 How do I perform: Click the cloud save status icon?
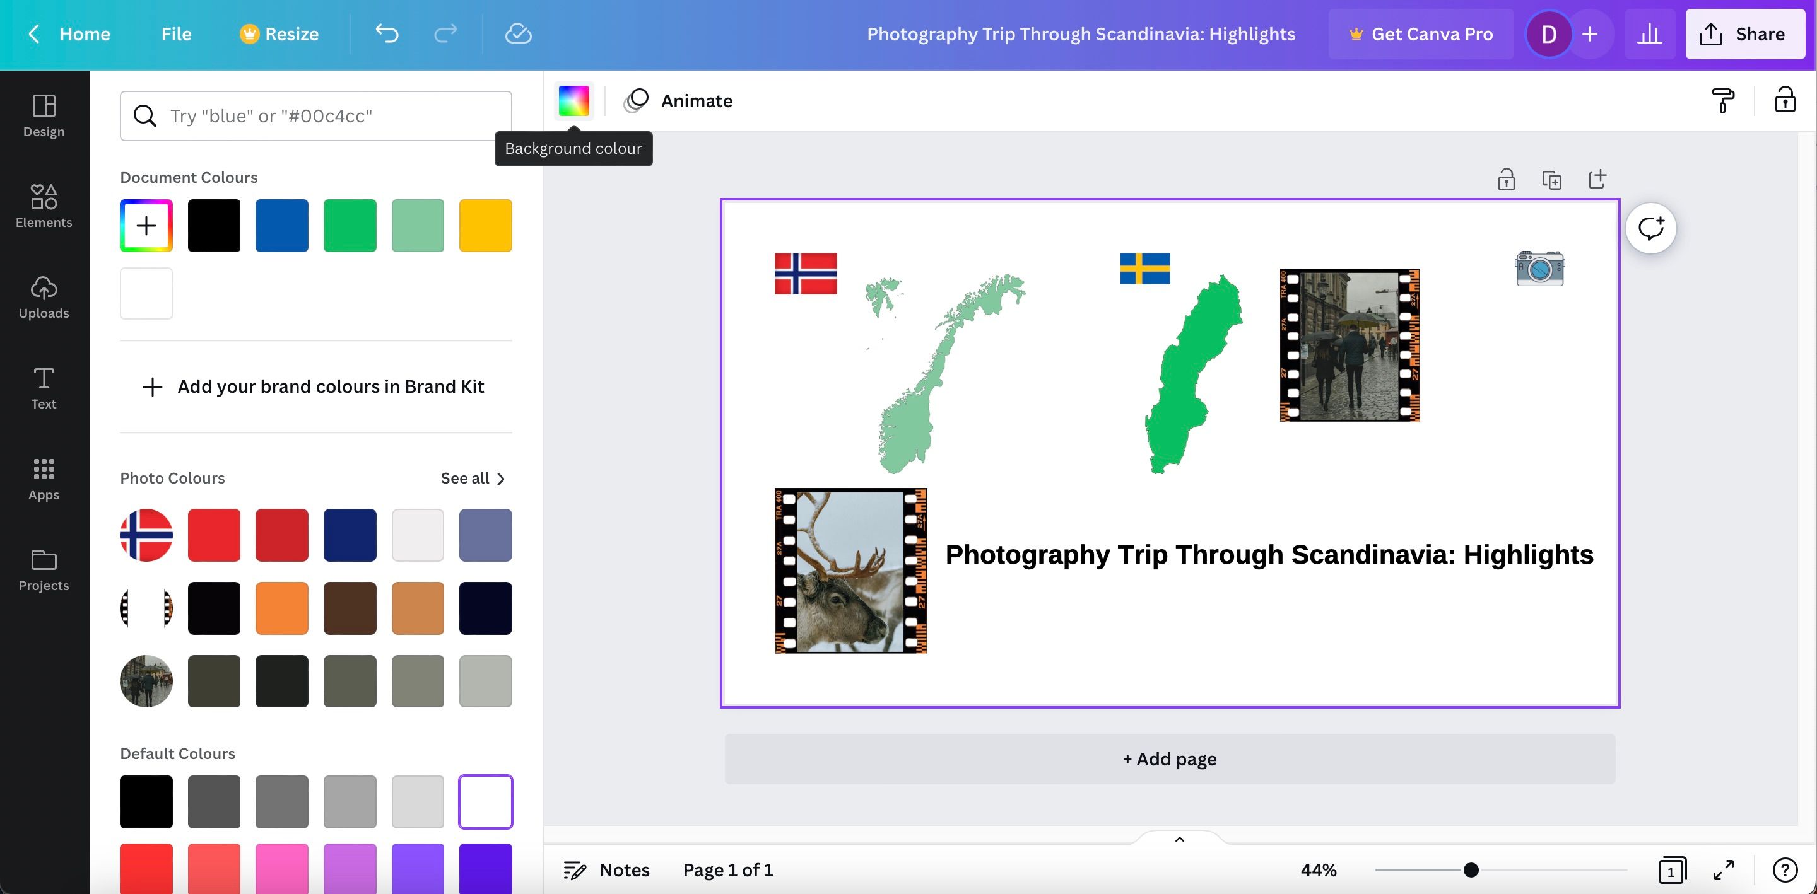(518, 34)
